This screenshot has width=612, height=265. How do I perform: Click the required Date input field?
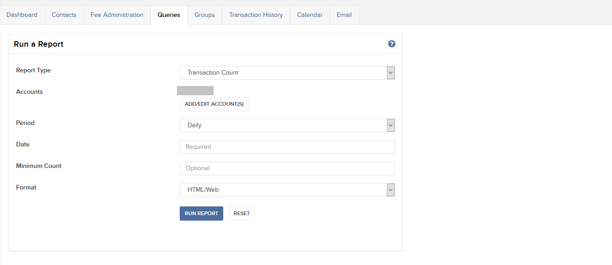pyautogui.click(x=287, y=147)
